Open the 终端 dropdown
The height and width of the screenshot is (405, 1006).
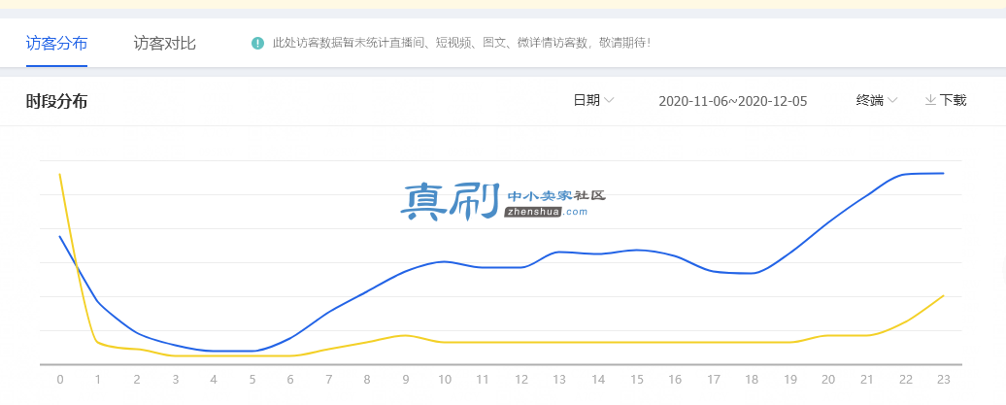click(x=877, y=100)
